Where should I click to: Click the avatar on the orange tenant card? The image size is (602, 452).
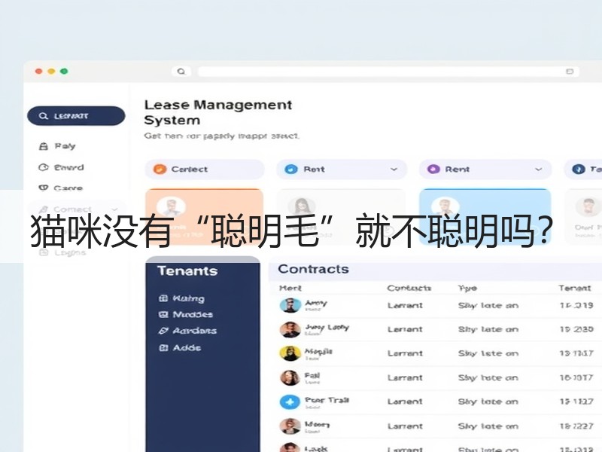[x=172, y=206]
